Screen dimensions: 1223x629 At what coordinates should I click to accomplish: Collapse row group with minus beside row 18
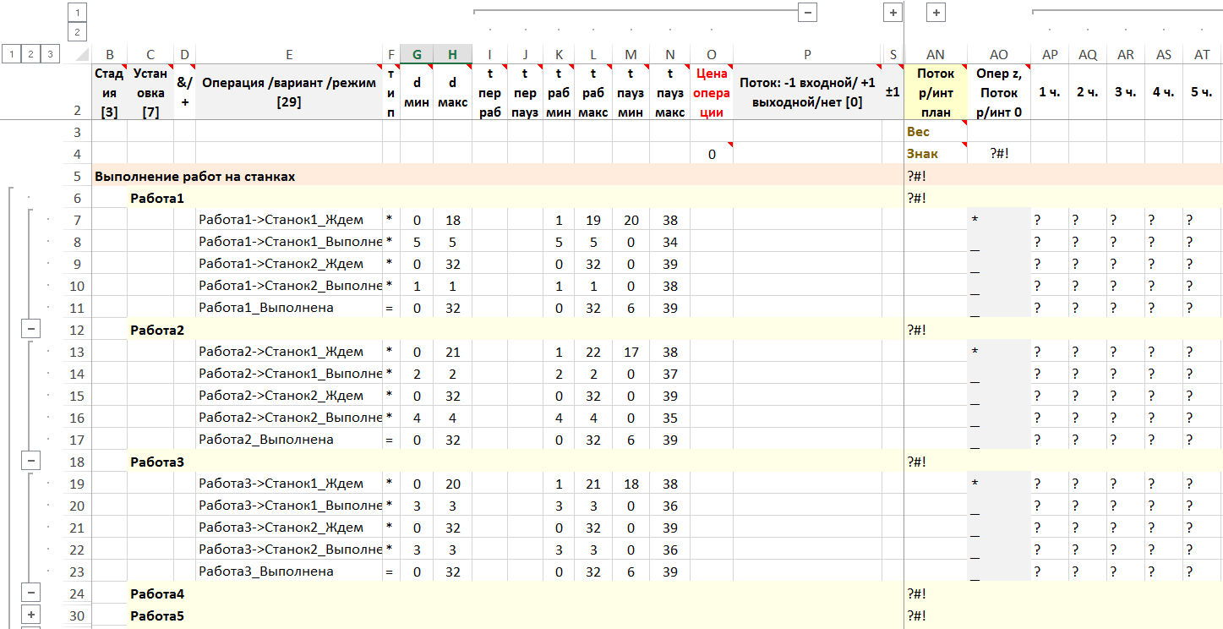coord(30,461)
